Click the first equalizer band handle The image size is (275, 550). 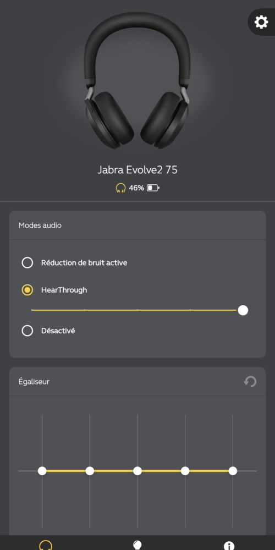pos(42,471)
